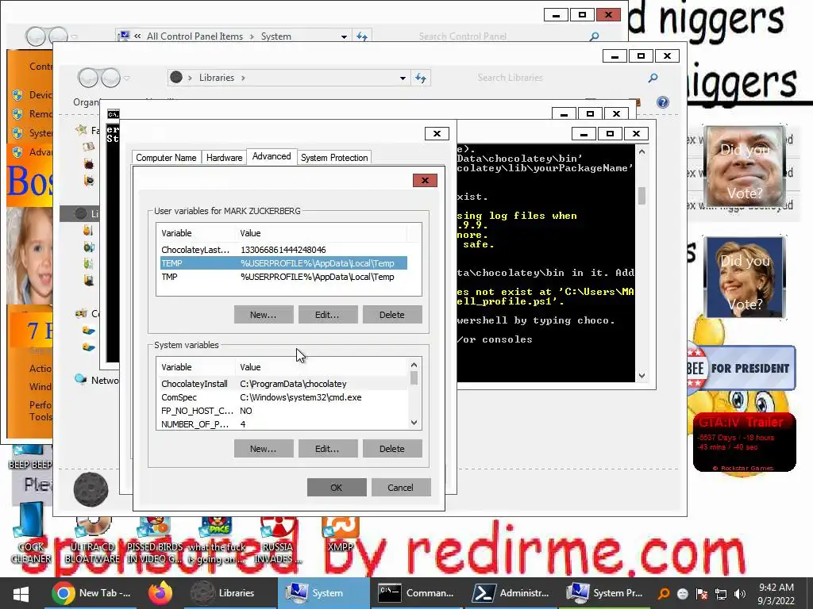Click the orange magnifier tray icon
This screenshot has width=813, height=609.
(x=663, y=594)
